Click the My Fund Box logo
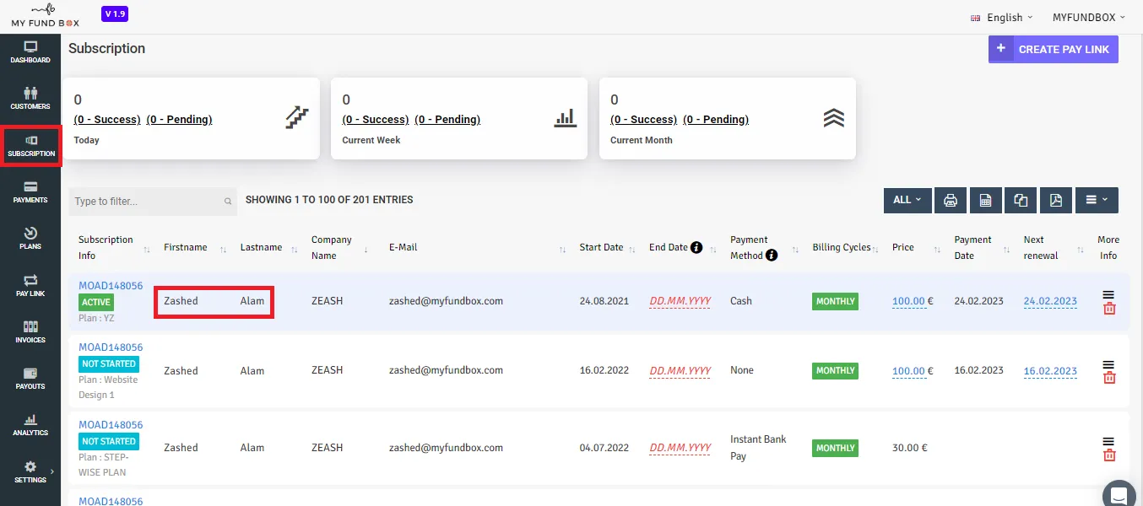This screenshot has height=506, width=1143. click(x=46, y=16)
